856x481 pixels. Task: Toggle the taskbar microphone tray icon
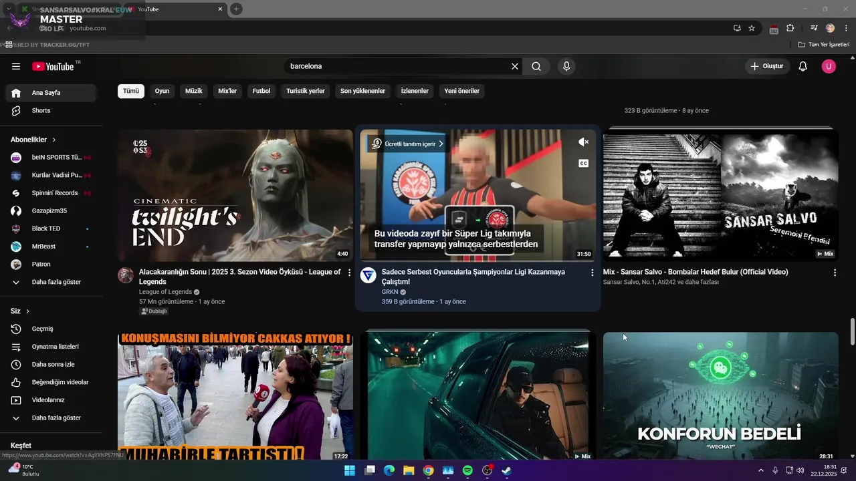pos(775,470)
